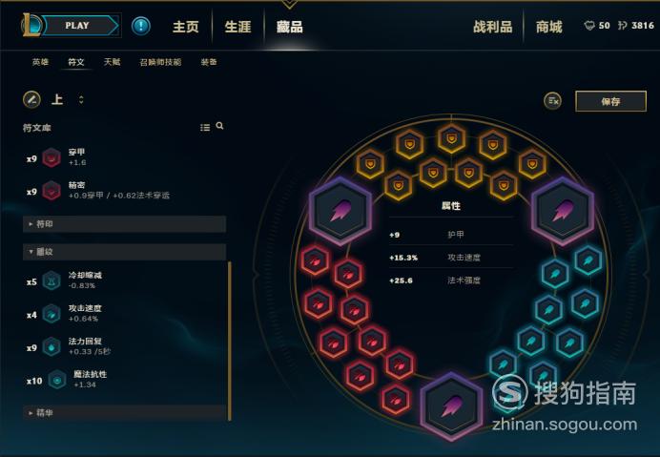This screenshot has width=660, height=457.
Task: Open the rune page selector arrows next to 上
Action: (81, 100)
